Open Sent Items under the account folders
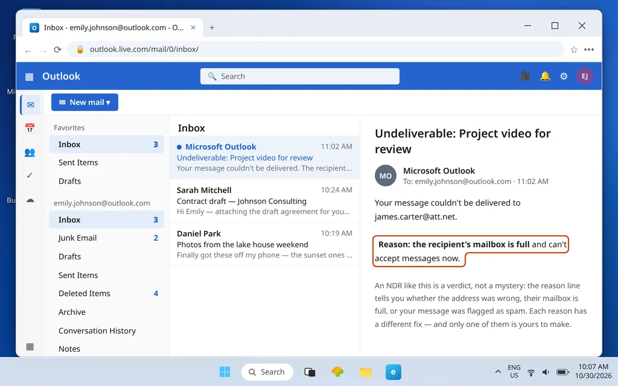The width and height of the screenshot is (618, 386). (x=106, y=275)
